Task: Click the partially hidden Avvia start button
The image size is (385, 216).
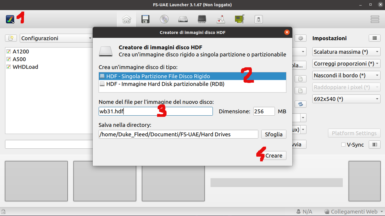Action: (x=299, y=144)
